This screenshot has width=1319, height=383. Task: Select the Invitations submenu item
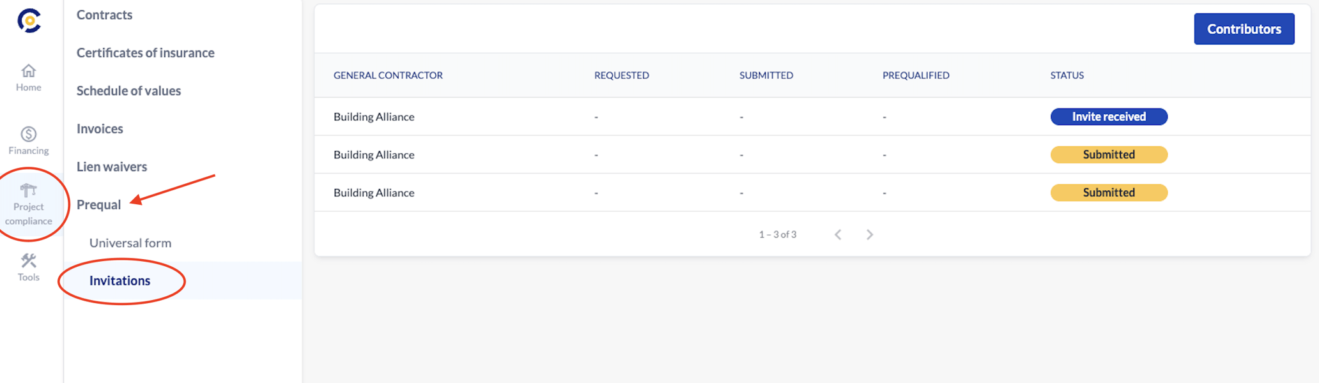point(120,280)
